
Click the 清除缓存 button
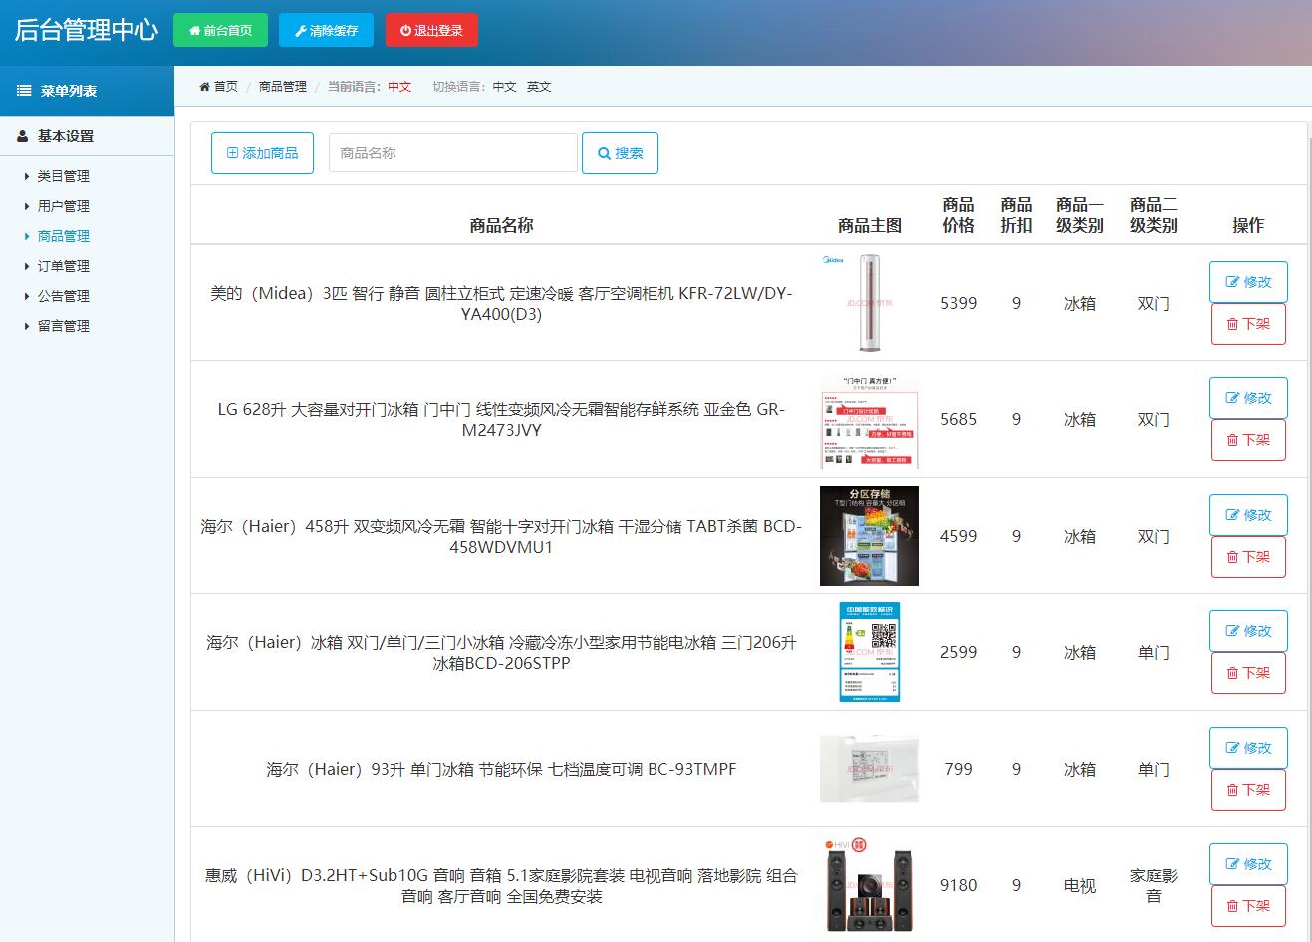click(x=326, y=30)
